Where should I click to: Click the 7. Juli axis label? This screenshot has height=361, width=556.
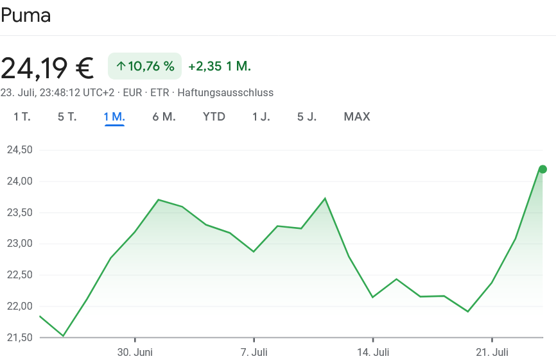tap(254, 352)
